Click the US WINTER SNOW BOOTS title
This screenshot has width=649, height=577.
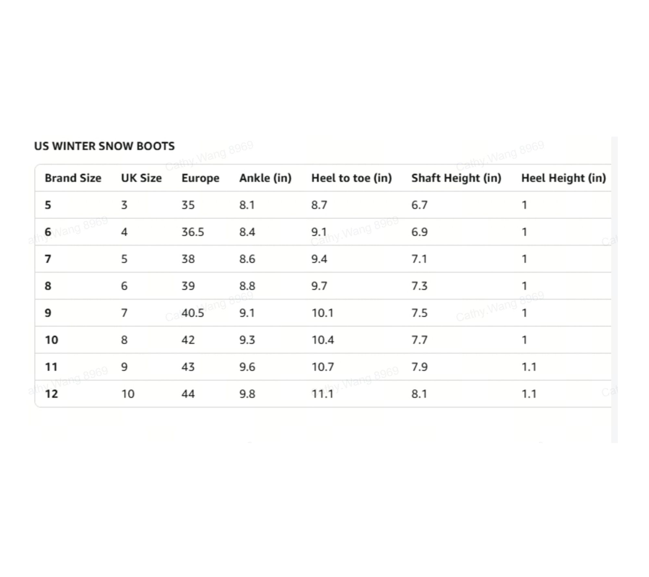tap(104, 146)
